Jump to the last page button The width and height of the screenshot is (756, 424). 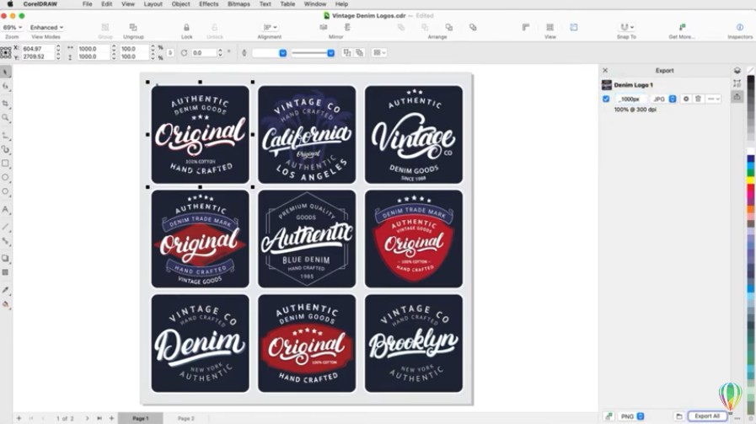99,419
